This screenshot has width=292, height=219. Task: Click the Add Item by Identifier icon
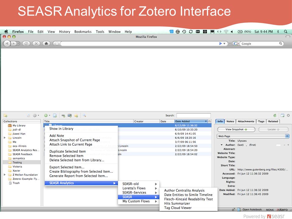(63, 116)
